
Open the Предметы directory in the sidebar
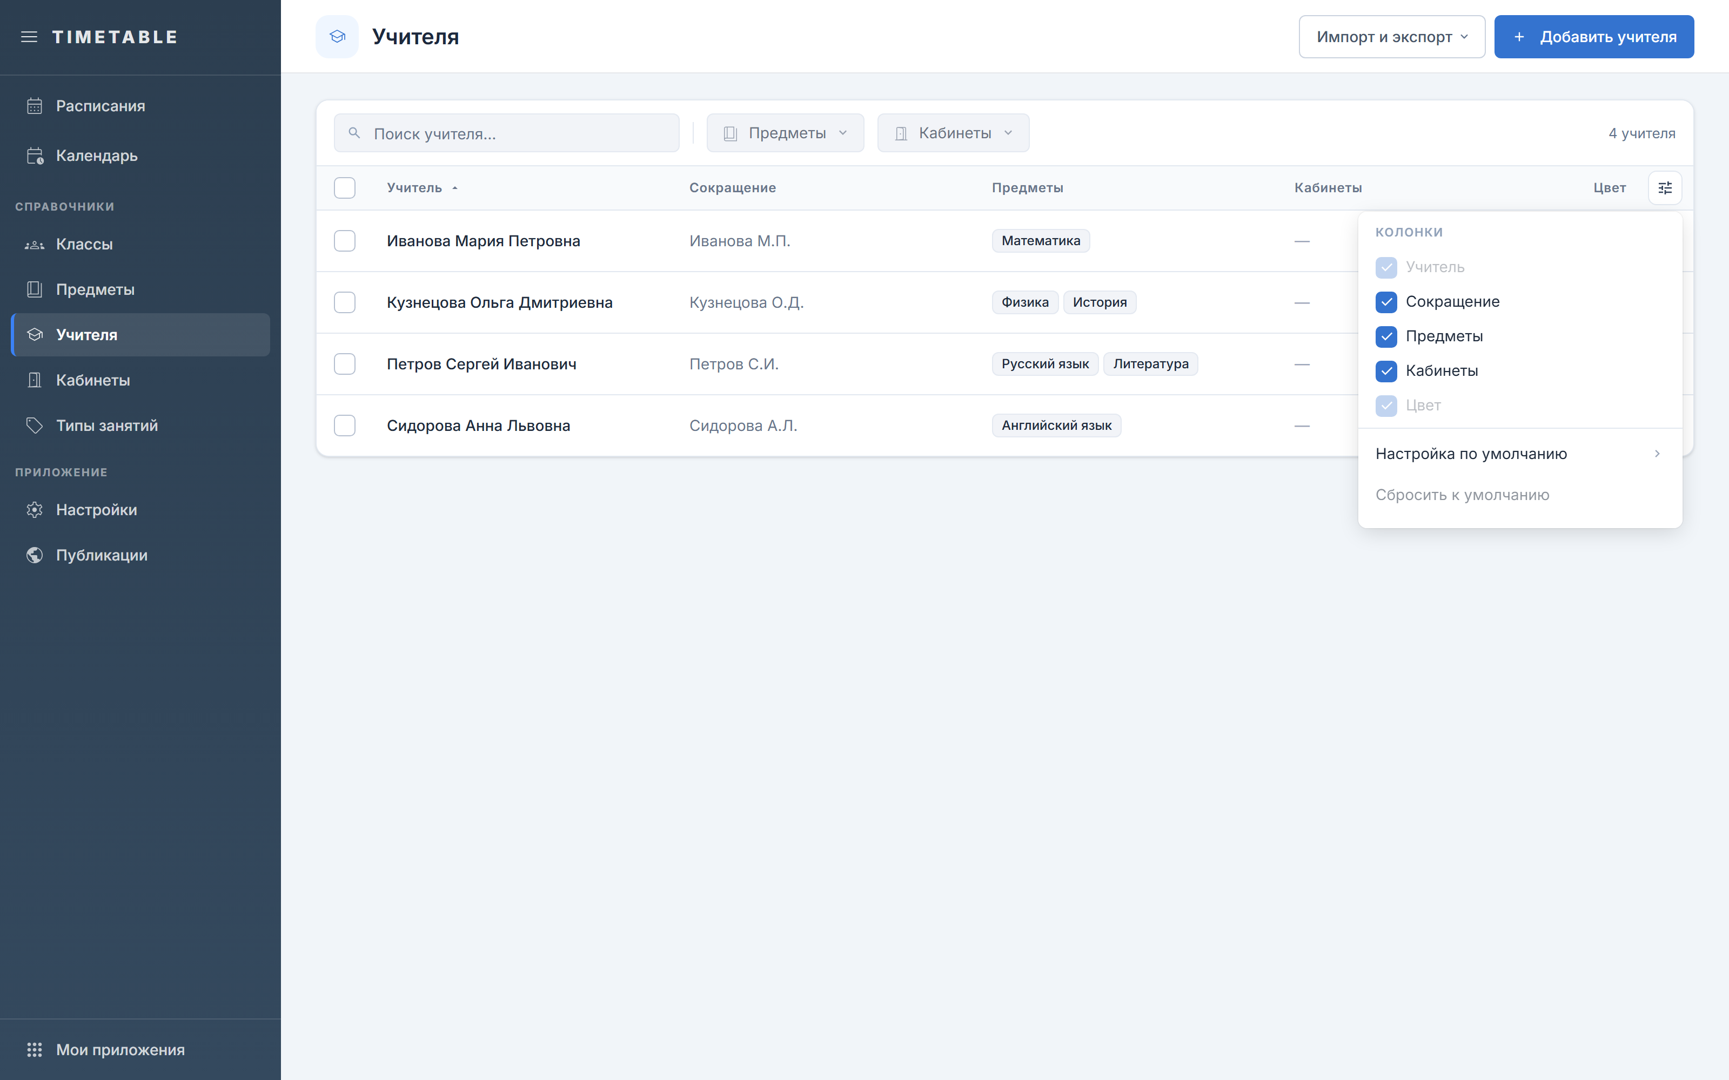(140, 289)
